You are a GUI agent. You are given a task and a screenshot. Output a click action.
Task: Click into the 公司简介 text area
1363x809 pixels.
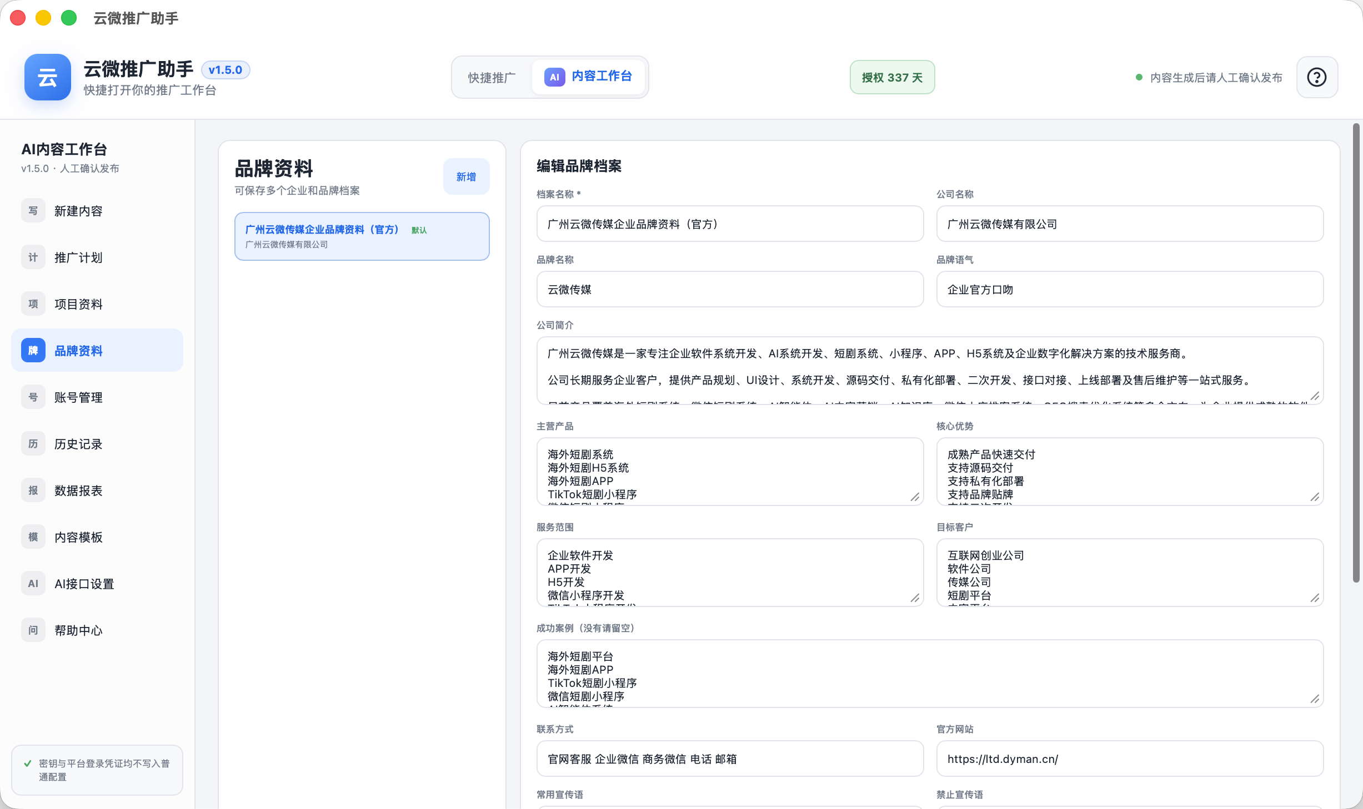[930, 370]
